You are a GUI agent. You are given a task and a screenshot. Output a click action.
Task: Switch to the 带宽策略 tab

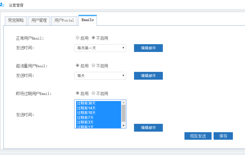coord(16,20)
